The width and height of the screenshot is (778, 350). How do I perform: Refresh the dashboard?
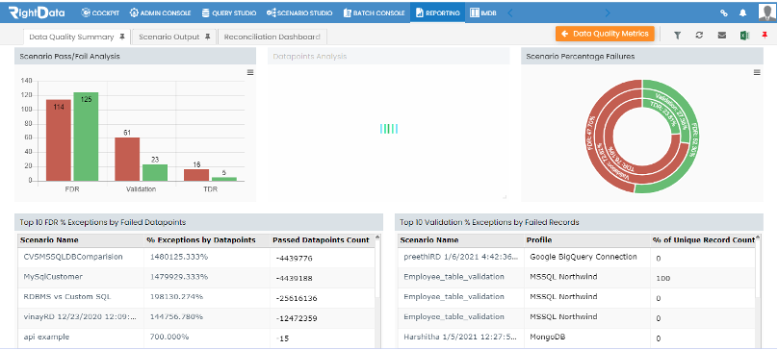point(699,36)
